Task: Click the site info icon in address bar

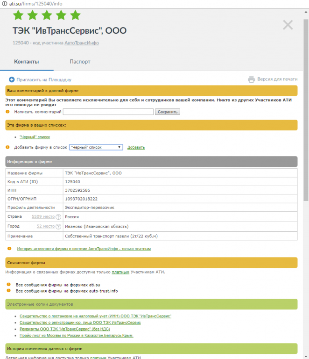Action: 5,4
